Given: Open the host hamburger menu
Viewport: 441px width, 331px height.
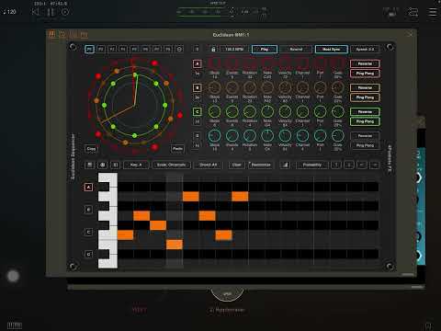Looking at the screenshot, I should (x=433, y=12).
